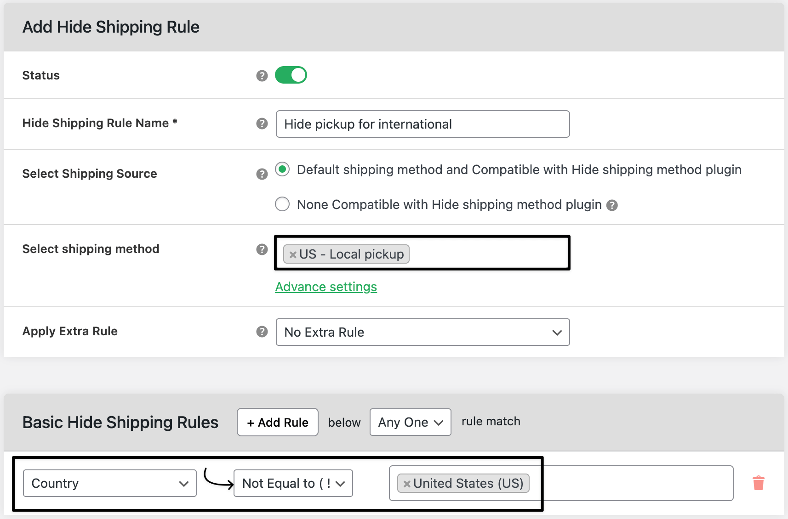
Task: Click inside the country values input box
Action: 630,483
